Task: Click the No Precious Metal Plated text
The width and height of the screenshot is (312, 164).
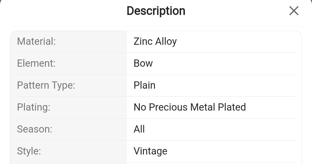Action: [190, 107]
